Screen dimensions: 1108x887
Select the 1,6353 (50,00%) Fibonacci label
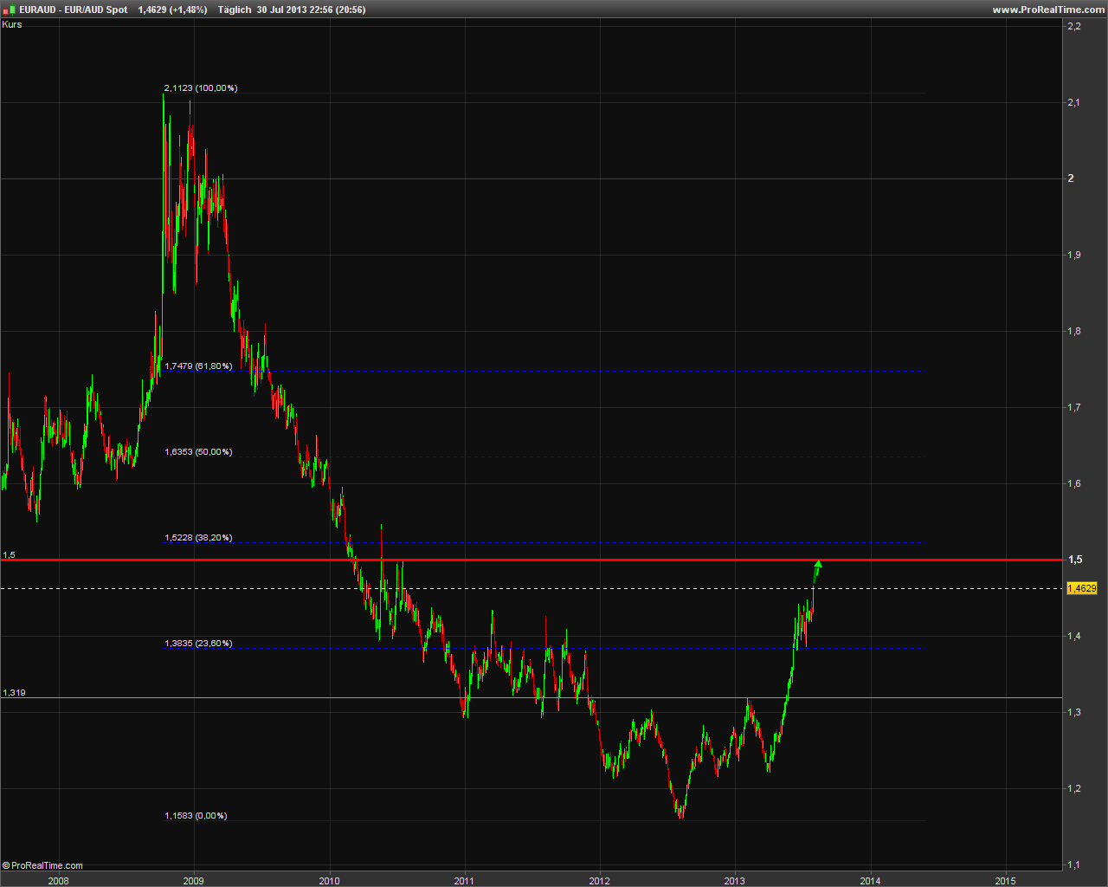(198, 452)
